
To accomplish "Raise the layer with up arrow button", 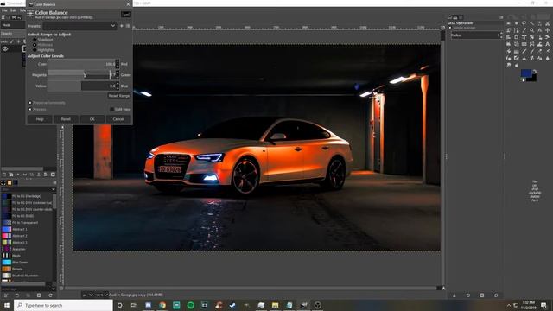I will [x=17, y=175].
